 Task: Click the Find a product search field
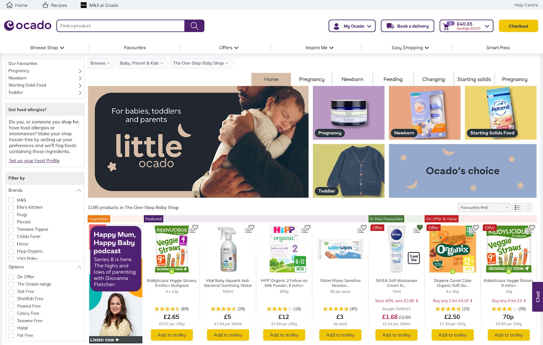(x=120, y=26)
